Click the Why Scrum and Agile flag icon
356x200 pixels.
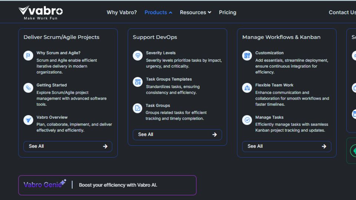click(x=28, y=56)
